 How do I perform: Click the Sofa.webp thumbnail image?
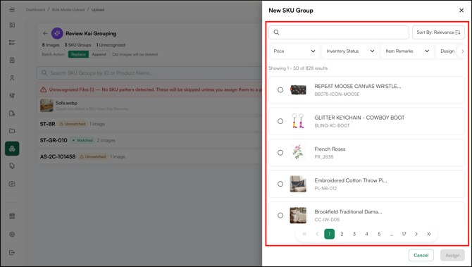[46, 106]
